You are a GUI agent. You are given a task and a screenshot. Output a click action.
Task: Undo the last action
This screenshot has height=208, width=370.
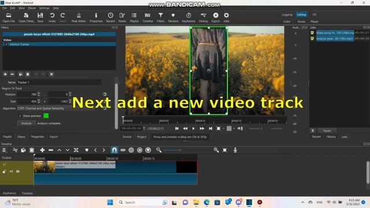click(x=52, y=18)
